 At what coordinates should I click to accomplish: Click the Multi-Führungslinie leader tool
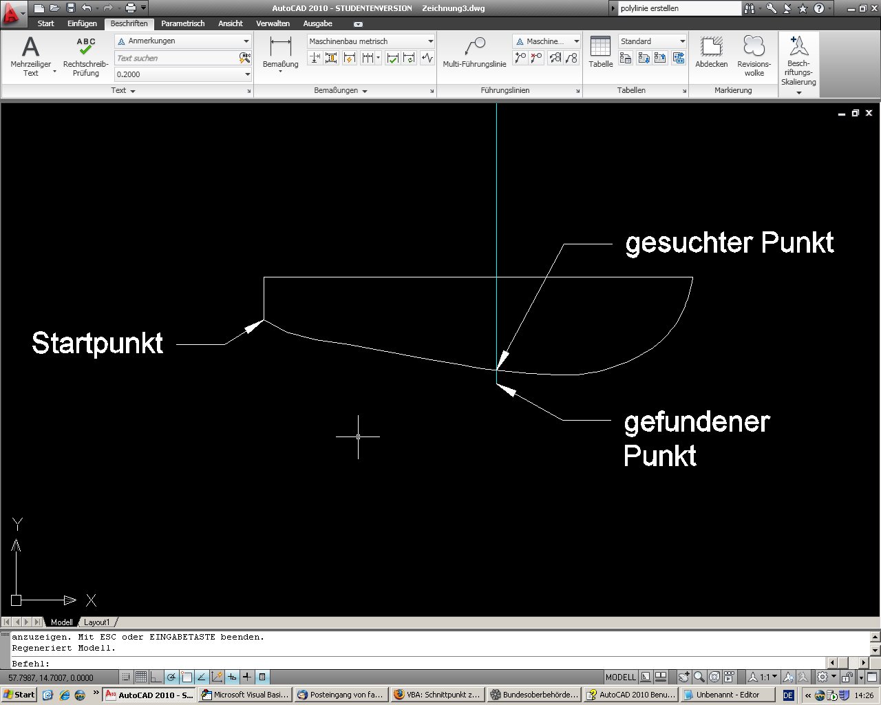pos(474,52)
